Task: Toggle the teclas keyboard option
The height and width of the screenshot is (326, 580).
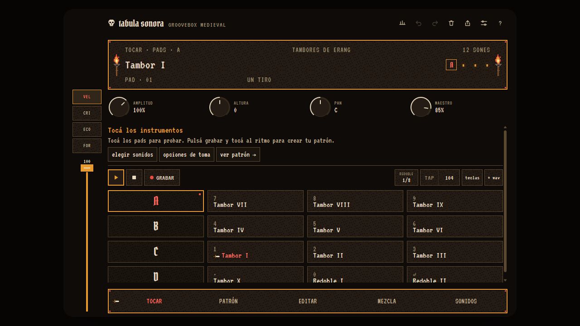Action: (x=472, y=177)
